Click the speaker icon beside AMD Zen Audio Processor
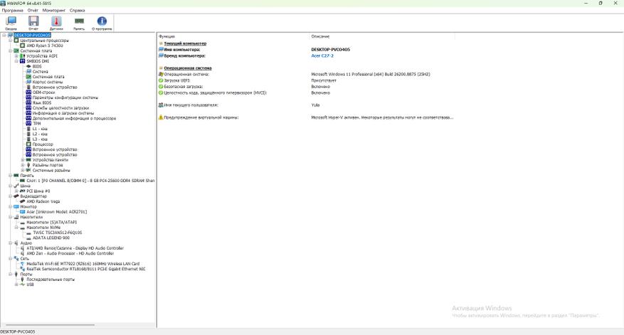The width and height of the screenshot is (624, 335). 23,253
